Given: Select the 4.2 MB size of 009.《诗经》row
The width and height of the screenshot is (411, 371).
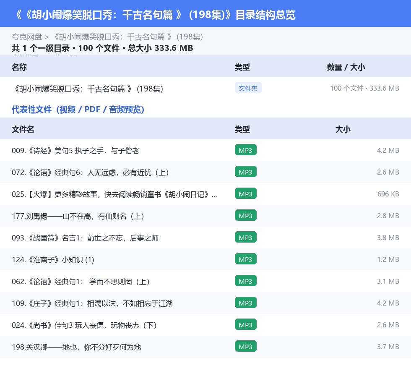Looking at the screenshot, I should point(388,150).
